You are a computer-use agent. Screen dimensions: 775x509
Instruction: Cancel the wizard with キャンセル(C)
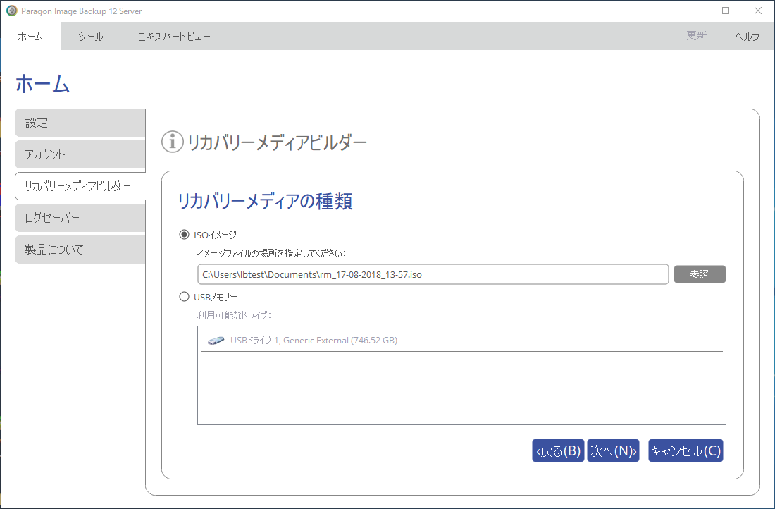686,451
